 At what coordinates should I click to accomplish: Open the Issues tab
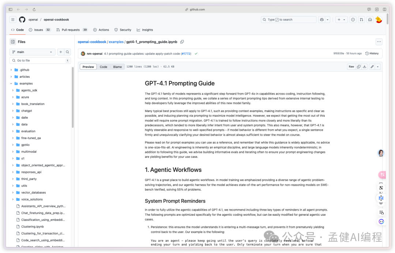coord(40,30)
